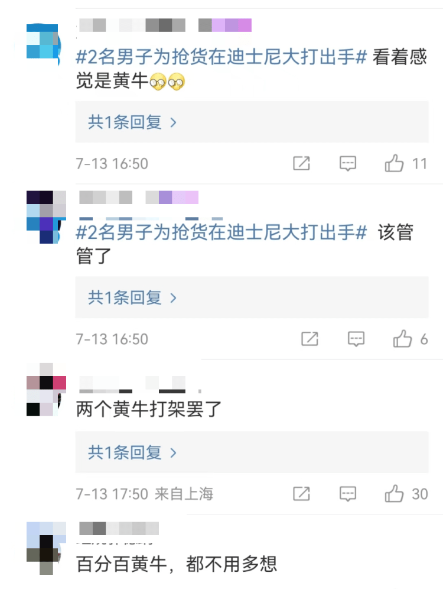Like the comment with 30 likes
This screenshot has height=589, width=443.
click(x=394, y=493)
